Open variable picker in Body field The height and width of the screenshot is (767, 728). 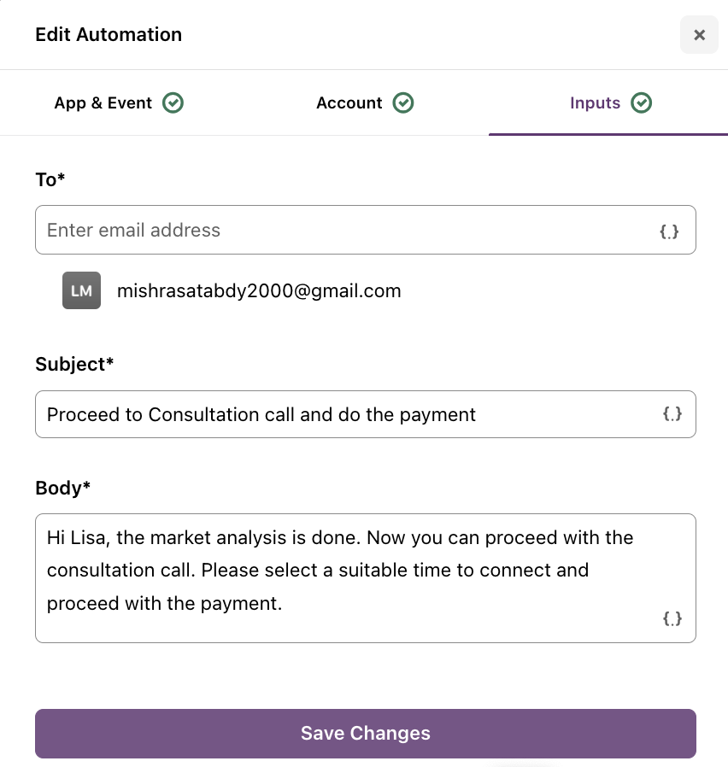pos(672,618)
